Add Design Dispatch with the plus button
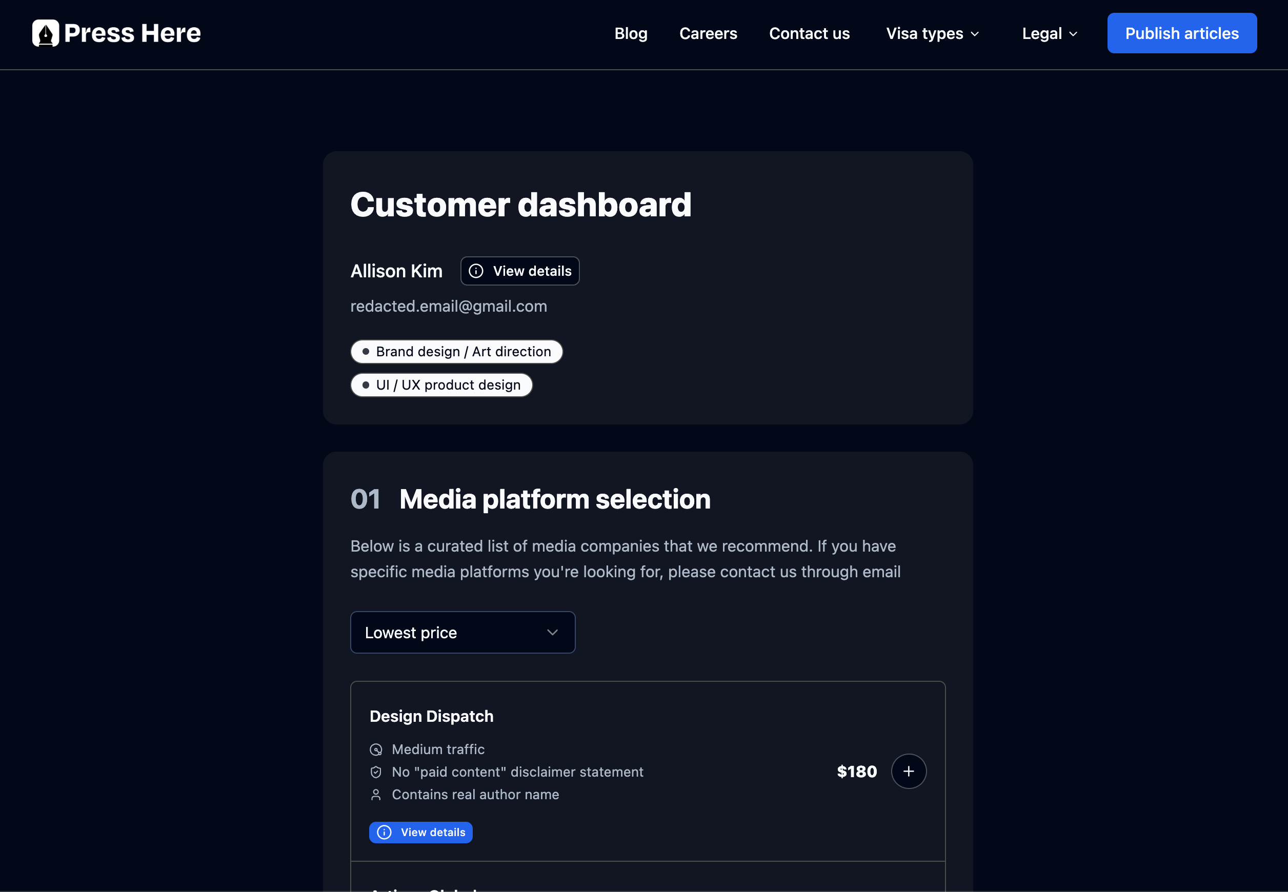The image size is (1288, 892). tap(909, 772)
